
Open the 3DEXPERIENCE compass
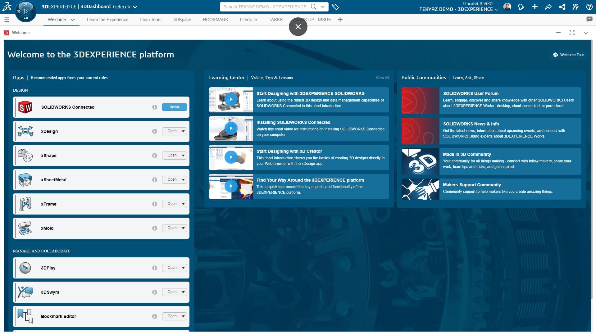pyautogui.click(x=25, y=12)
